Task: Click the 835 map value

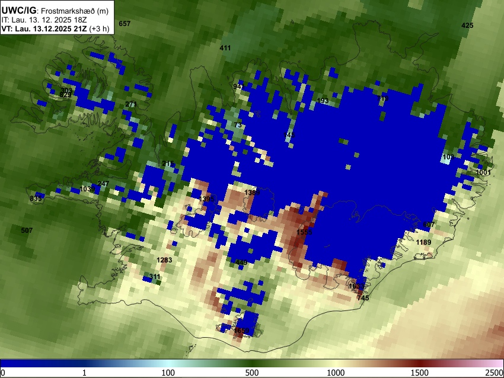Action: coord(36,198)
